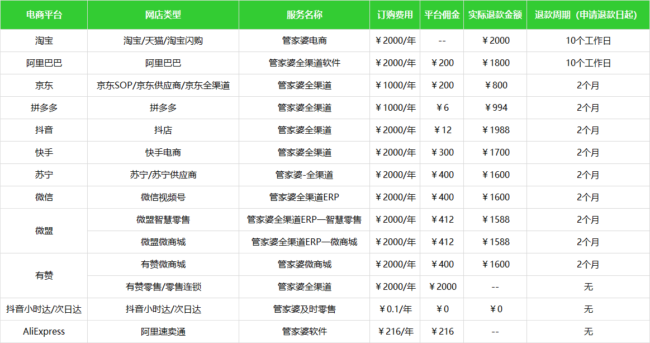The image size is (650, 343).
Task: Click the ￥800 refund amount cell
Action: pos(495,86)
